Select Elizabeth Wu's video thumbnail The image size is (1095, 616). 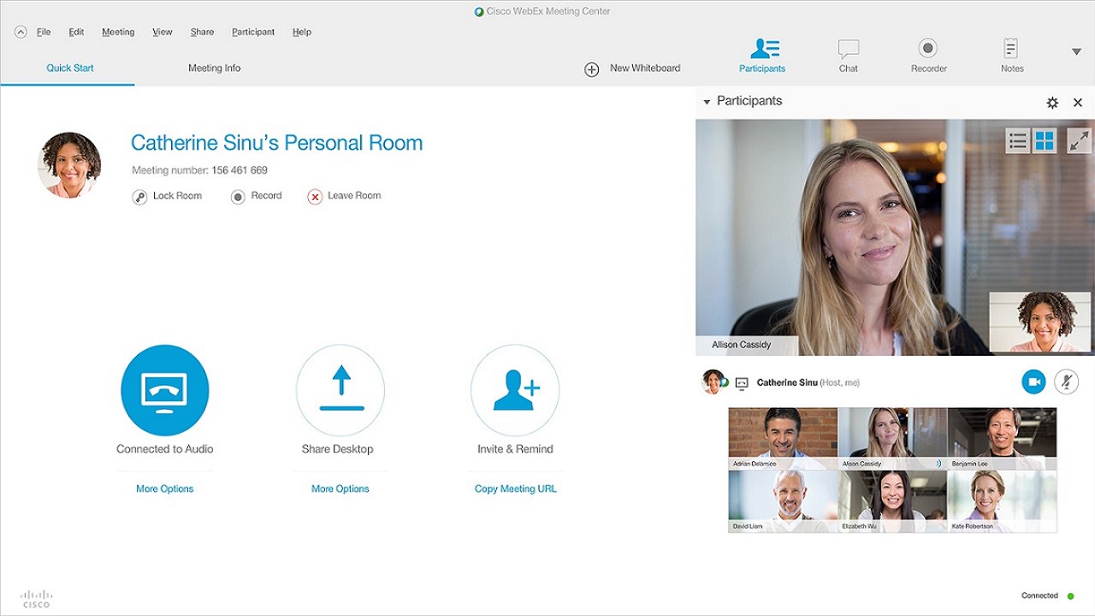click(892, 501)
